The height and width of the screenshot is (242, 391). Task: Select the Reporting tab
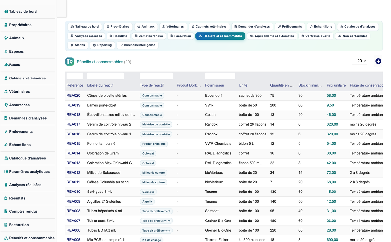102,45
